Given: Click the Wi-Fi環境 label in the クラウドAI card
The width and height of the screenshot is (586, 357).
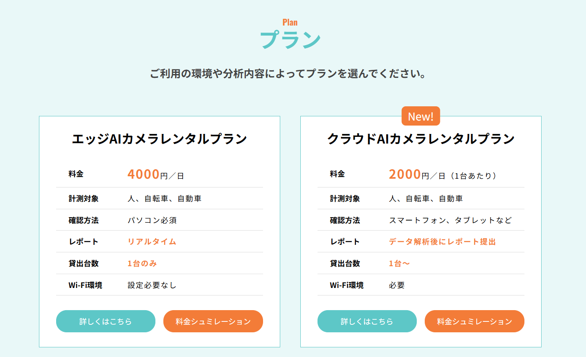Looking at the screenshot, I should pyautogui.click(x=346, y=285).
